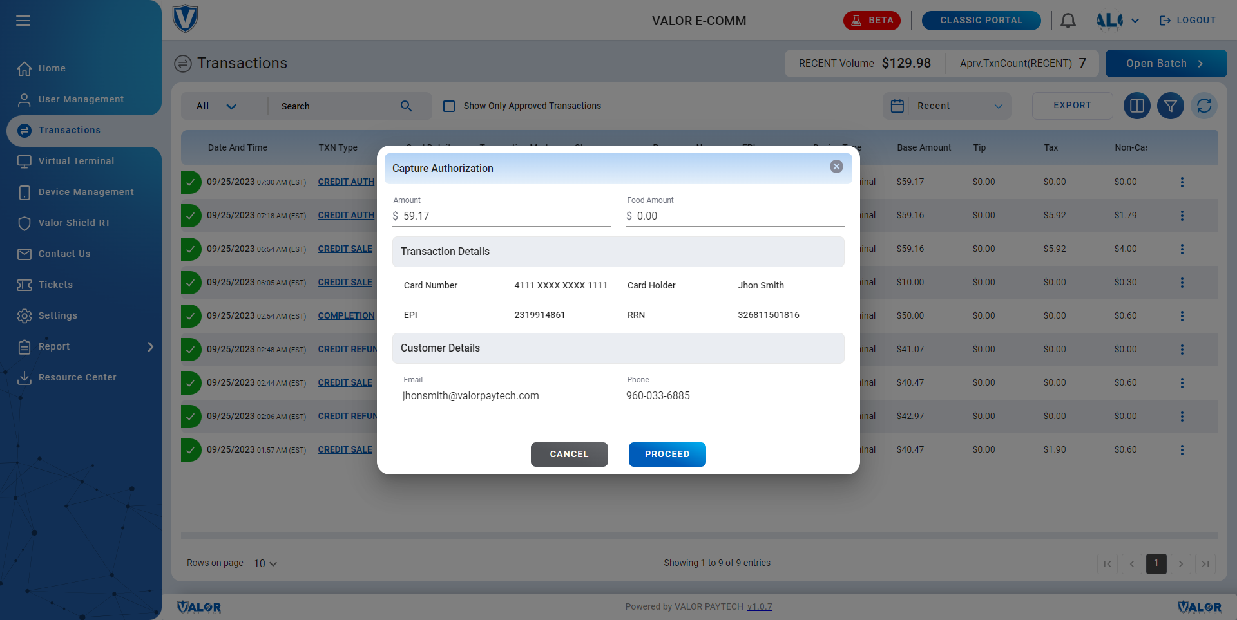The width and height of the screenshot is (1237, 620).
Task: Open the Recent date range dropdown
Action: coord(947,106)
